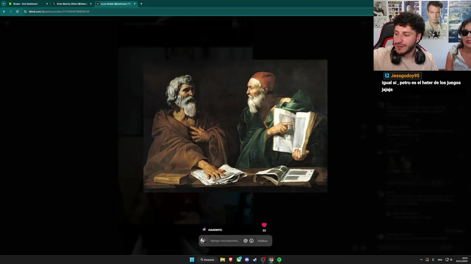Viewport: 471px width, 264px height.
Task: Launch Brave browser from the taskbar
Action: click(231, 260)
